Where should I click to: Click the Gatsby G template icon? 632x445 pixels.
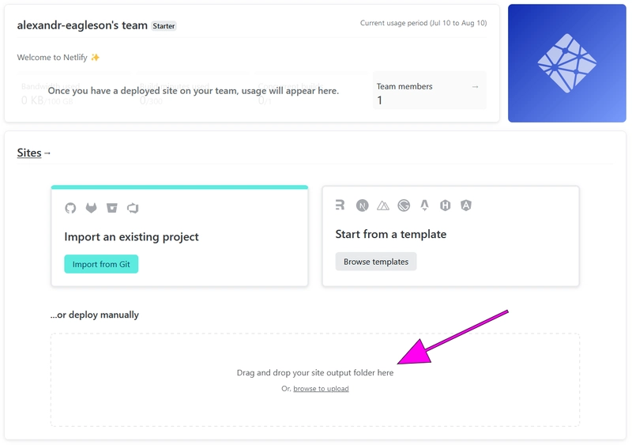coord(404,206)
